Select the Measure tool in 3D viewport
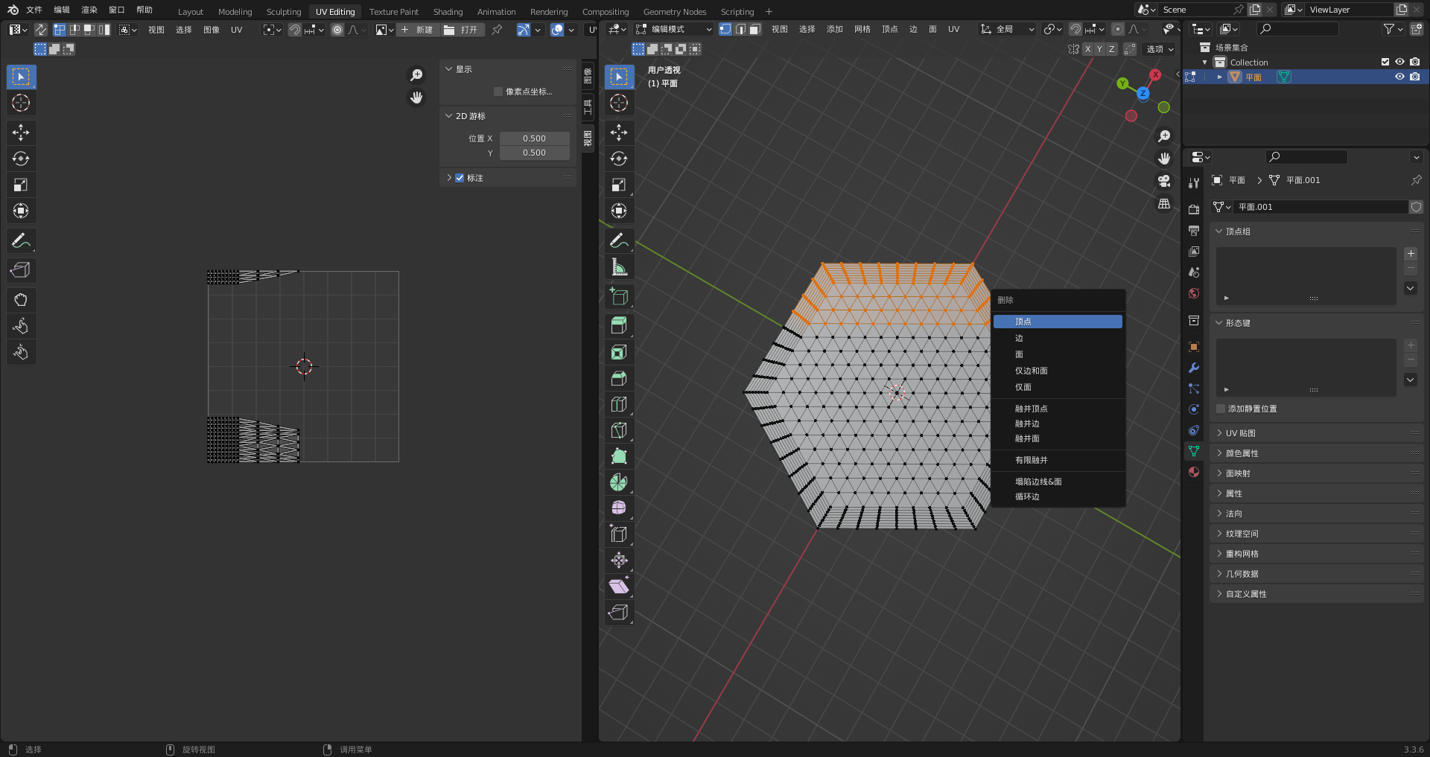 pos(619,266)
